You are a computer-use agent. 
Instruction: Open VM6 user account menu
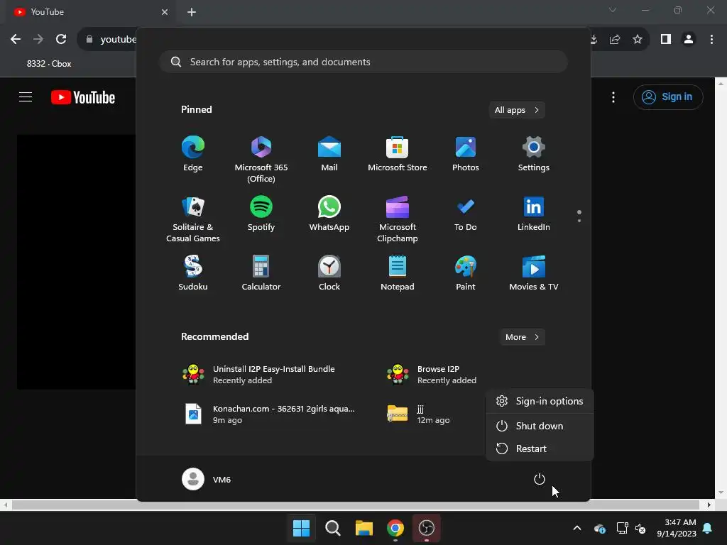[207, 479]
